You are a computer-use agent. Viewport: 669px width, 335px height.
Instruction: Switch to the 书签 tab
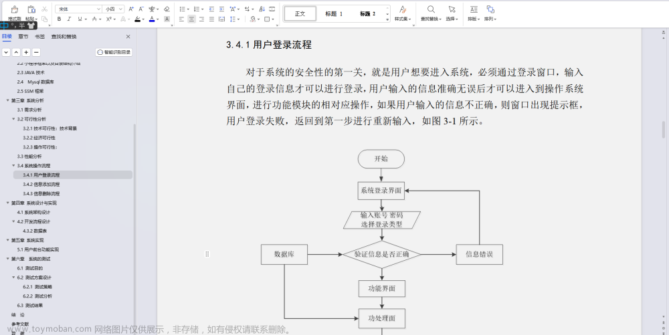coord(39,37)
